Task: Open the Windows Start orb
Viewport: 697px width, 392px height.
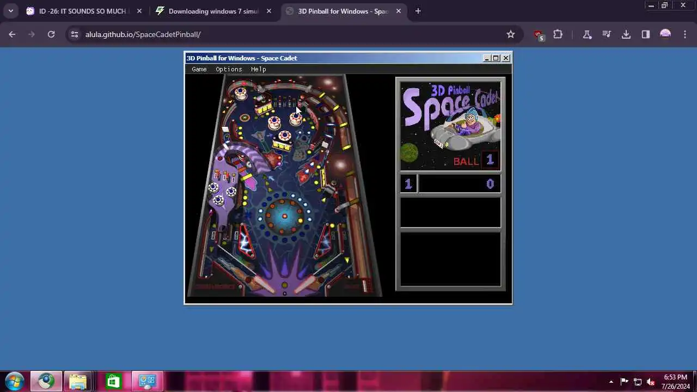Action: coord(15,381)
